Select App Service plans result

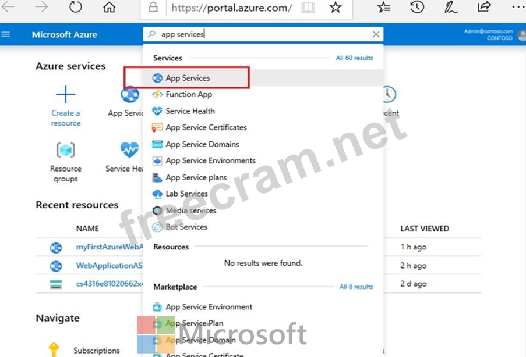point(196,177)
